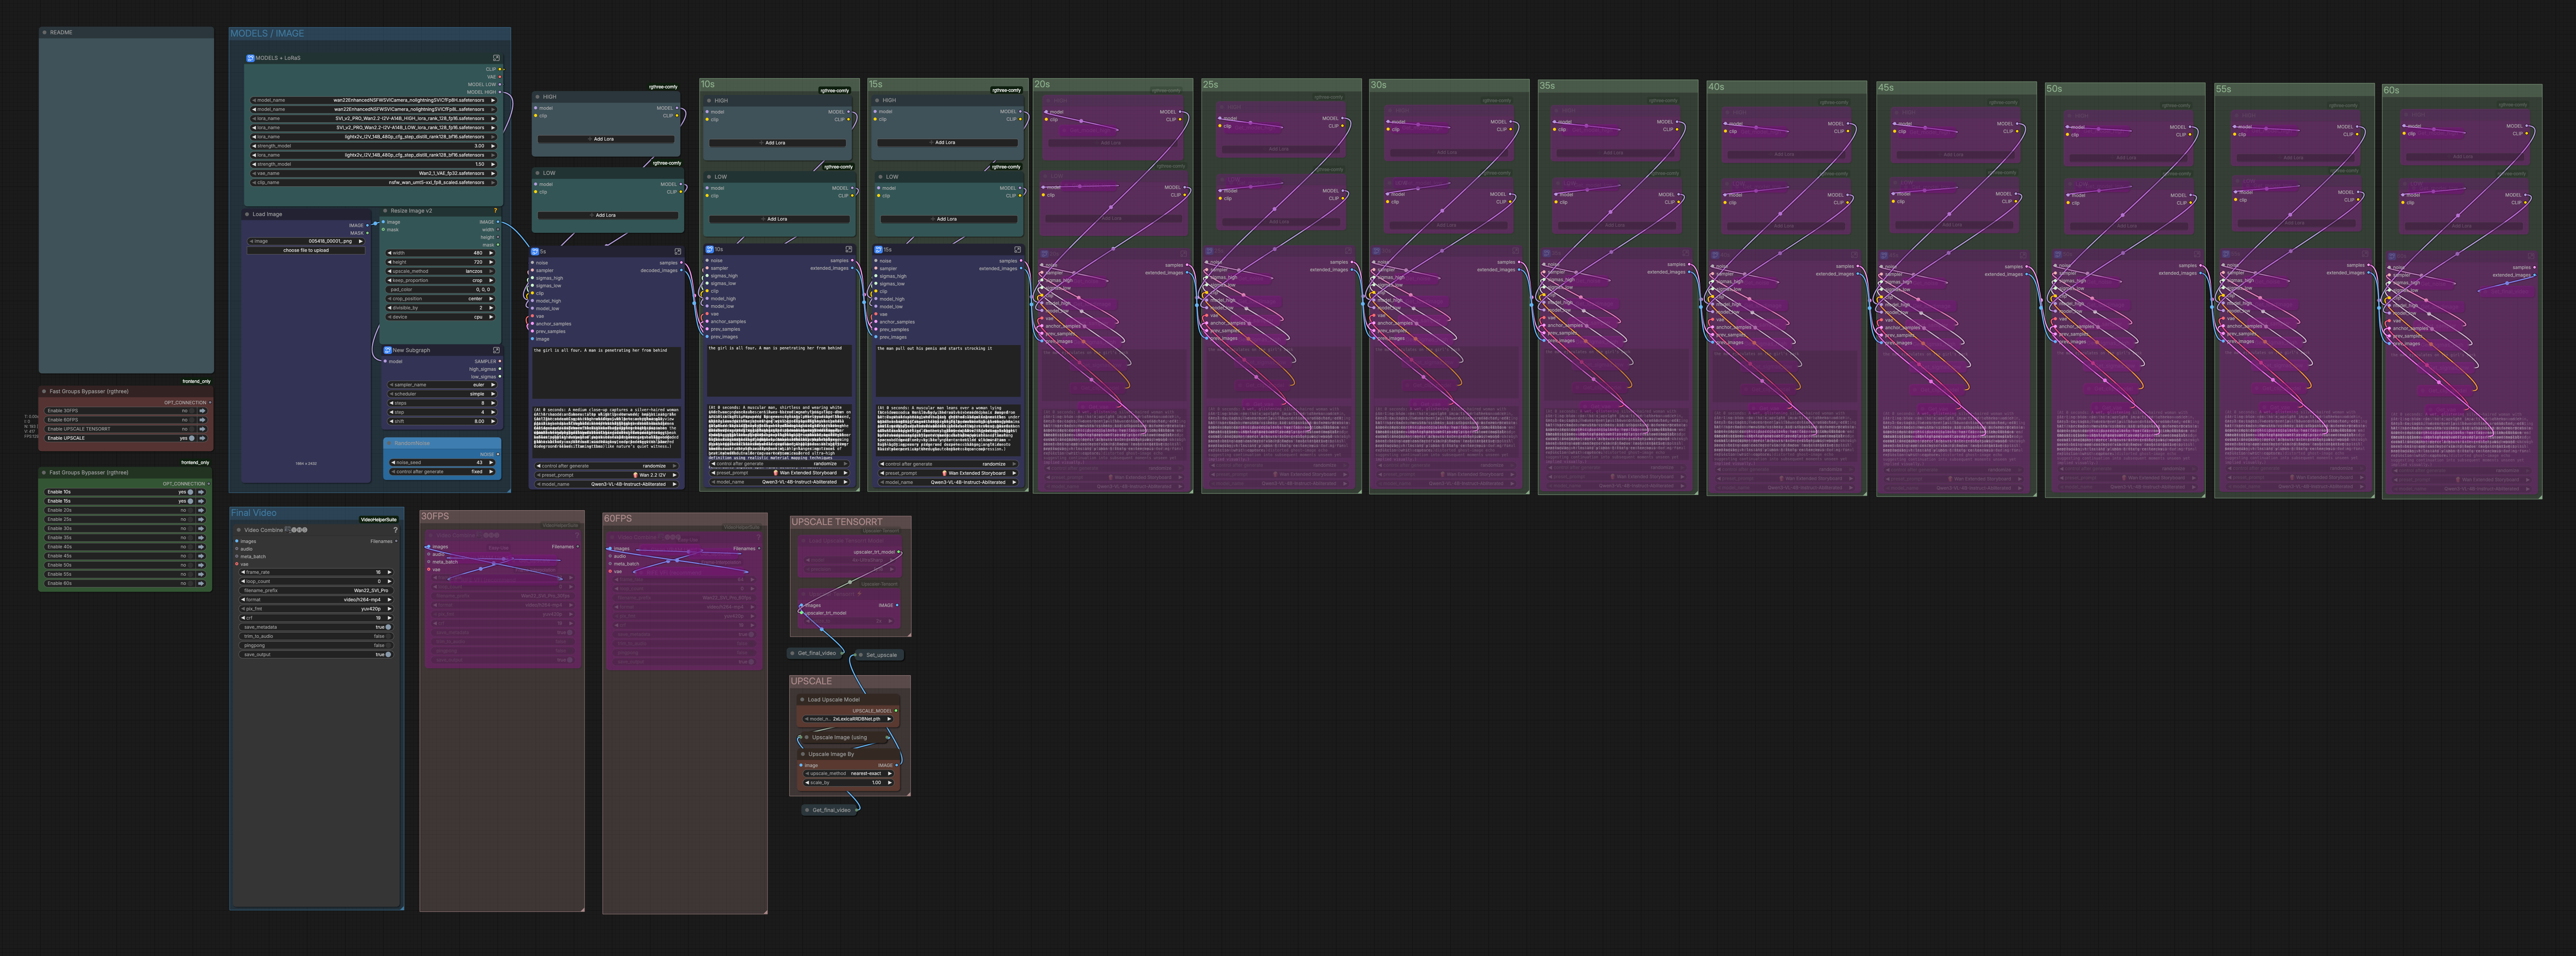Toggle Enable 60s group switch

pyautogui.click(x=191, y=583)
